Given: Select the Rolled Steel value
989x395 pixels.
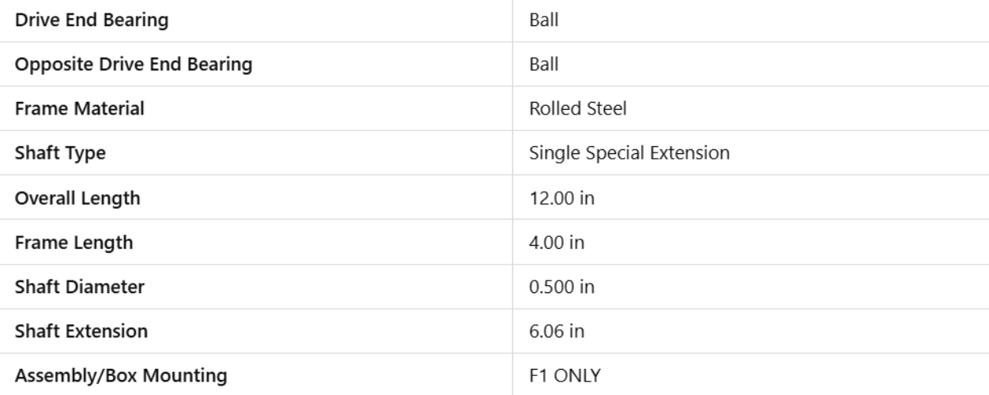Looking at the screenshot, I should pyautogui.click(x=578, y=109).
